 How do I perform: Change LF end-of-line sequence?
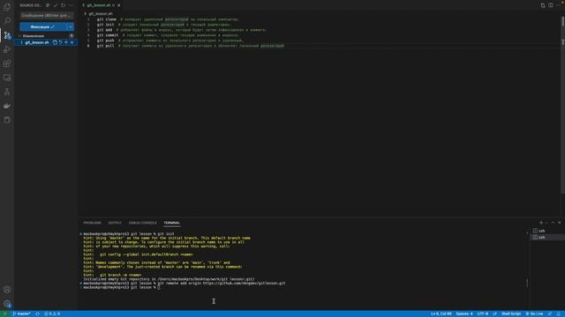pyautogui.click(x=494, y=313)
